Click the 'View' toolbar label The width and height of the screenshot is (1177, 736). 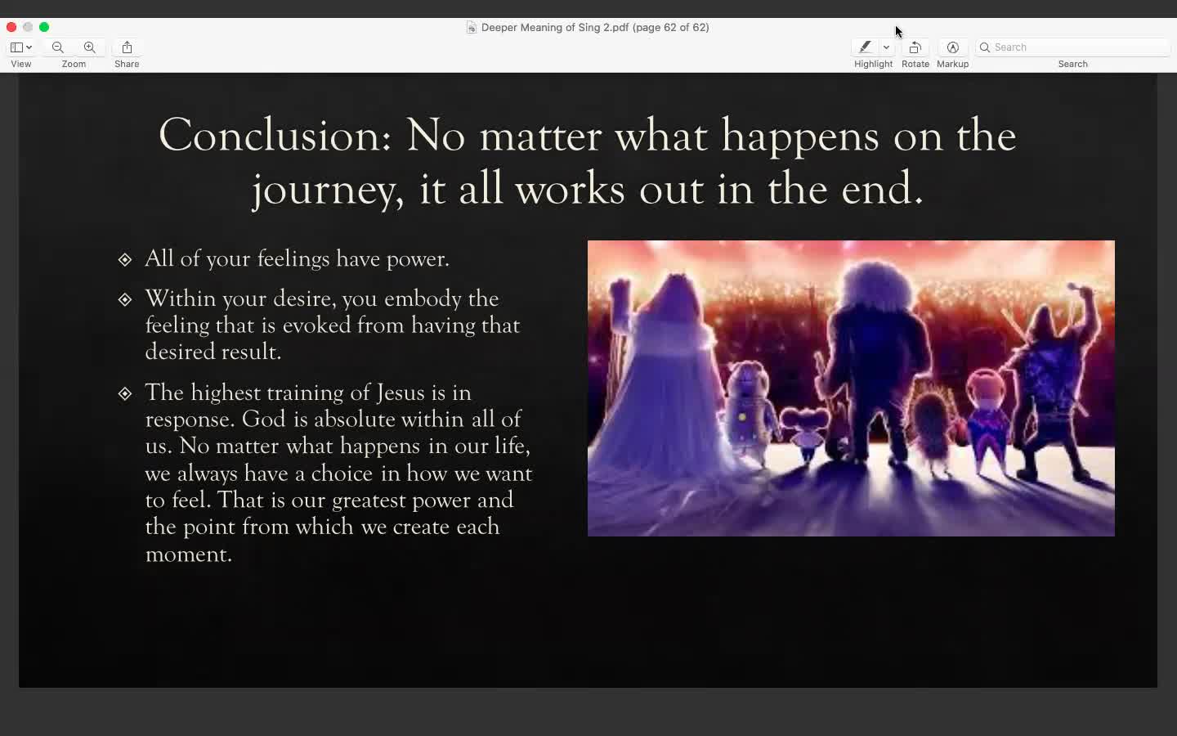(21, 64)
